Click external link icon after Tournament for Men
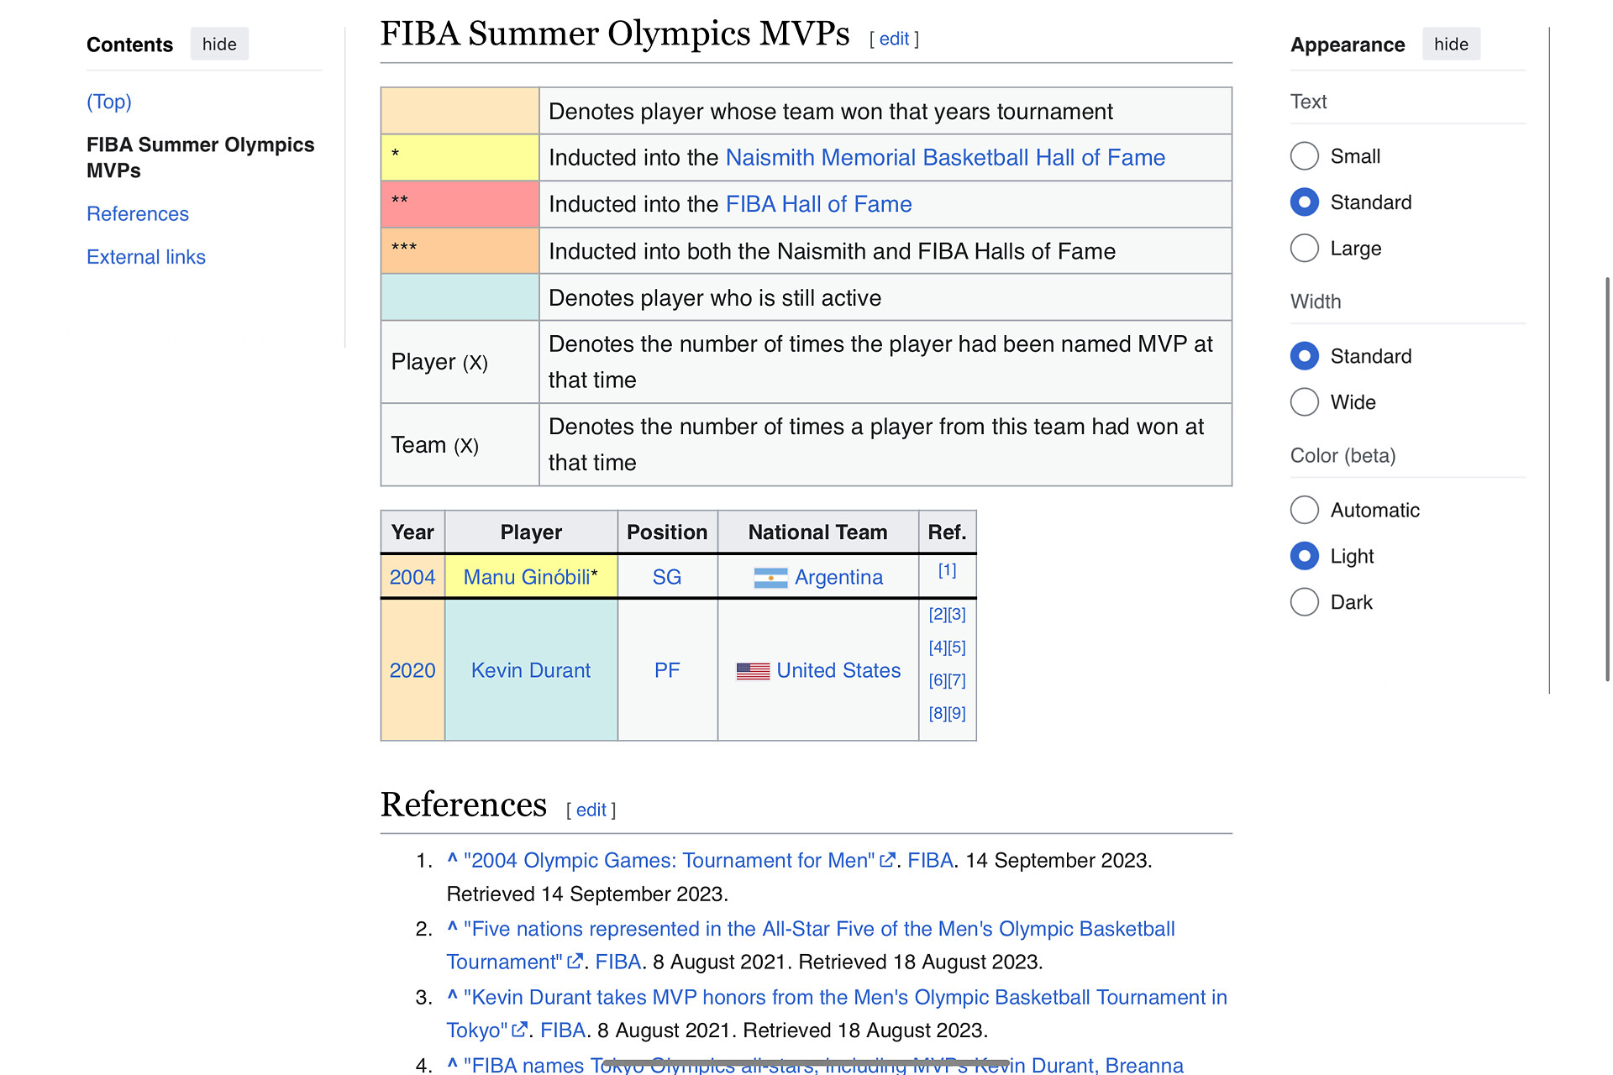The image size is (1613, 1075). pyautogui.click(x=886, y=861)
